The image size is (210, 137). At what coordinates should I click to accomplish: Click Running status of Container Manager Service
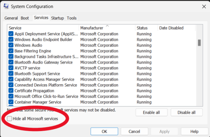pyautogui.click(x=144, y=102)
